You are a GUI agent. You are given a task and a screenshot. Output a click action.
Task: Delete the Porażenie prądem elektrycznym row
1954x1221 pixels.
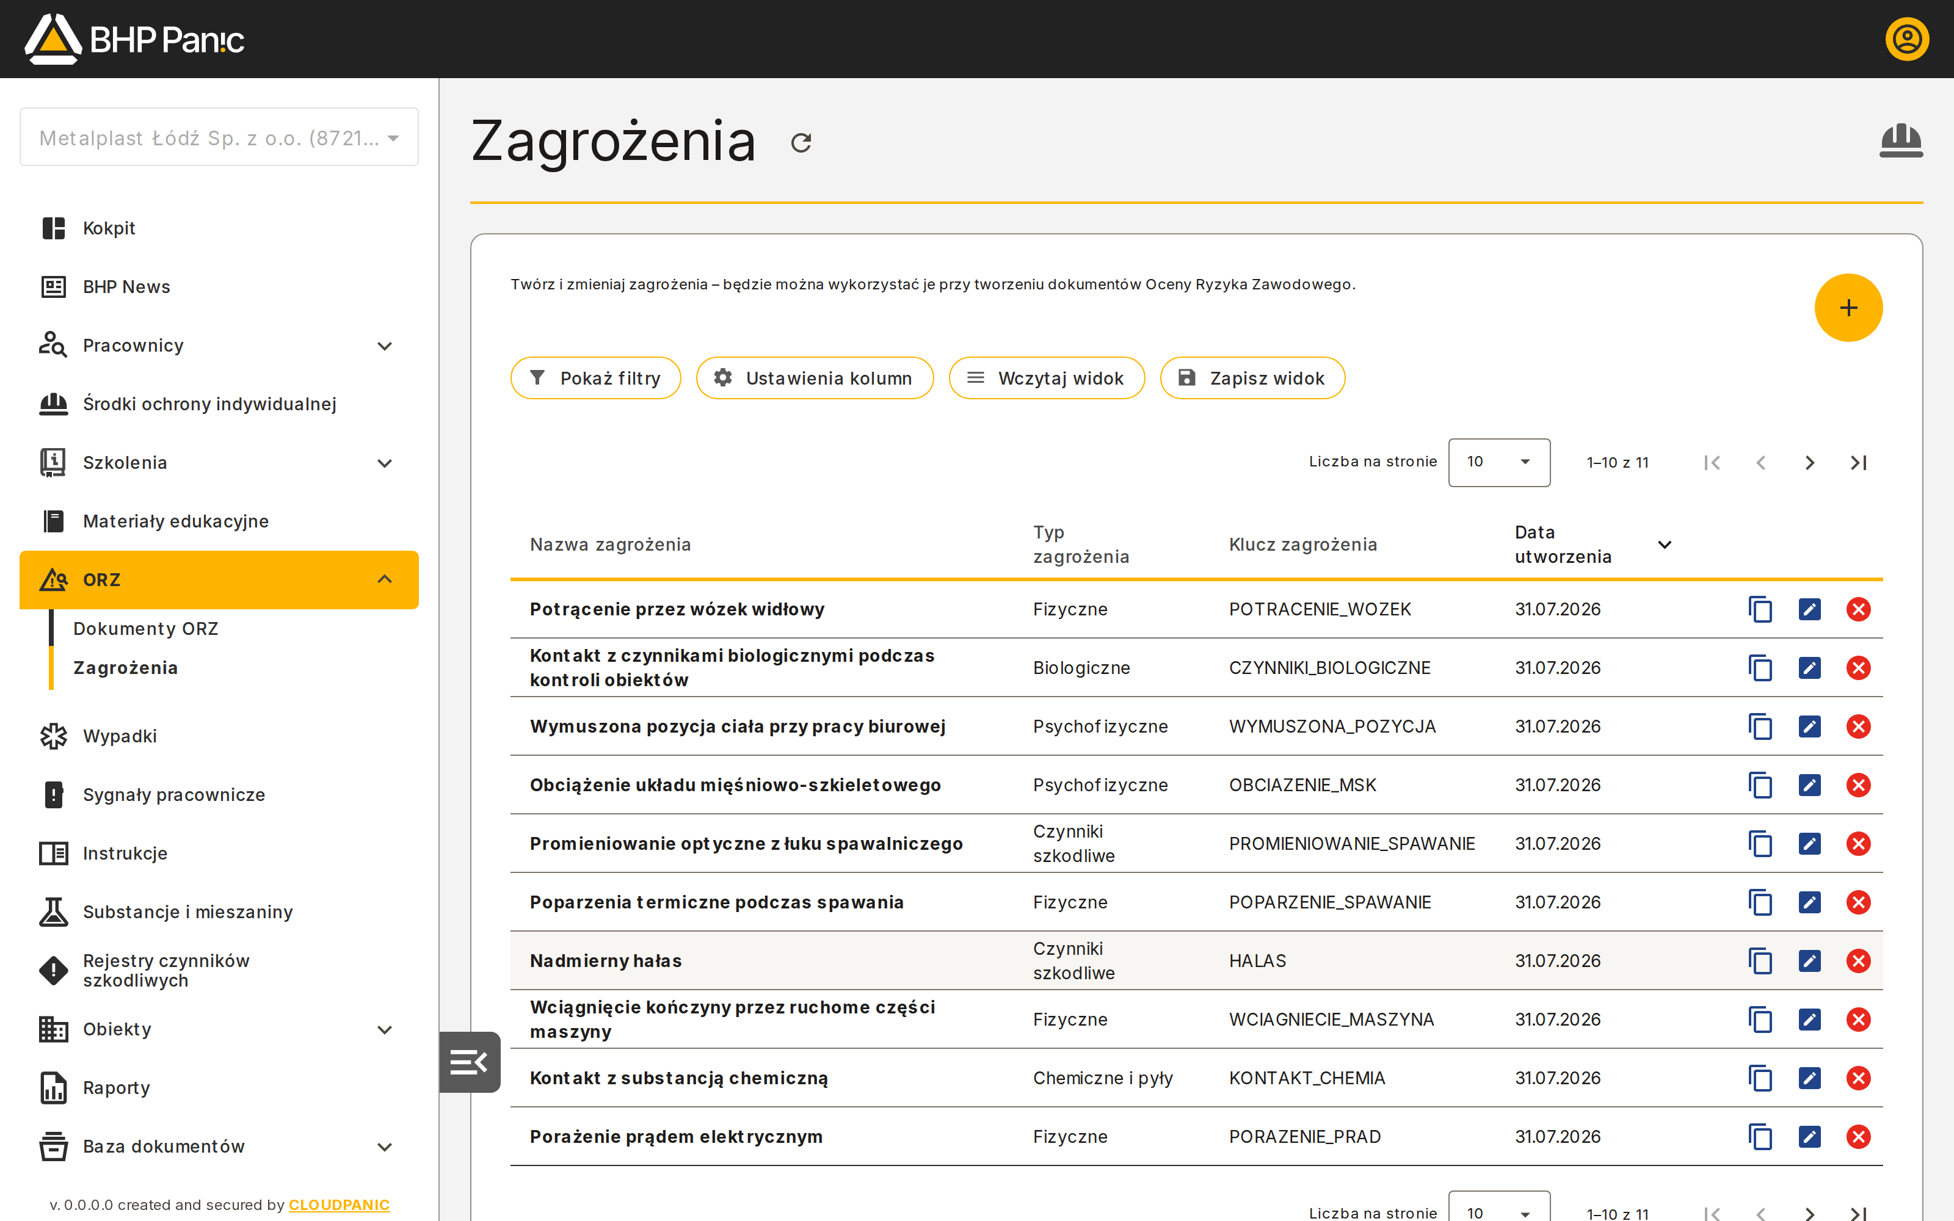1858,1137
